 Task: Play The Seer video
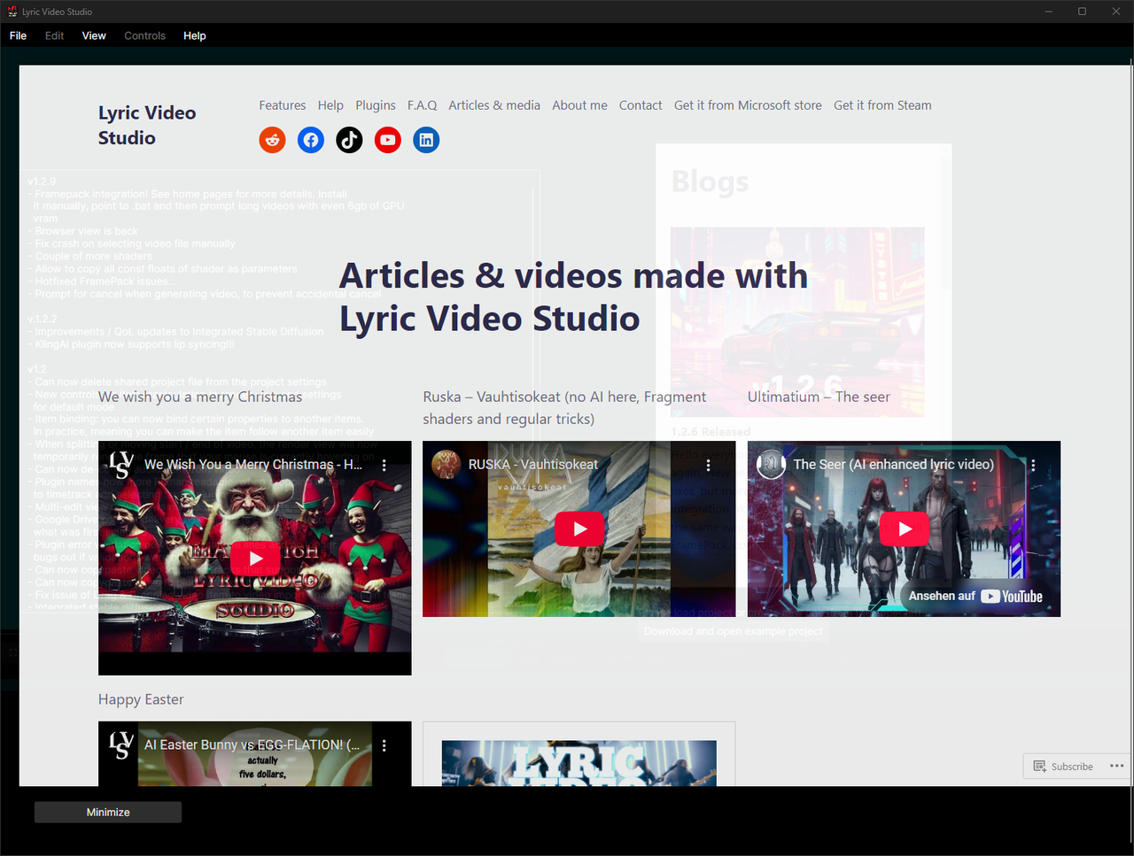(905, 529)
